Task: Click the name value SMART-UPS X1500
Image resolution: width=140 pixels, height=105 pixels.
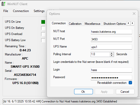Action: click(25, 66)
